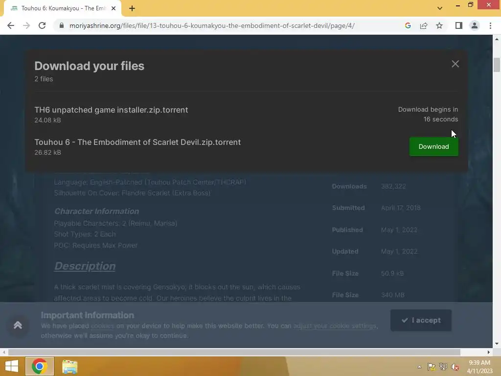This screenshot has width=501, height=376.
Task: Click the Submitted date April 17, 2018
Action: click(x=401, y=208)
